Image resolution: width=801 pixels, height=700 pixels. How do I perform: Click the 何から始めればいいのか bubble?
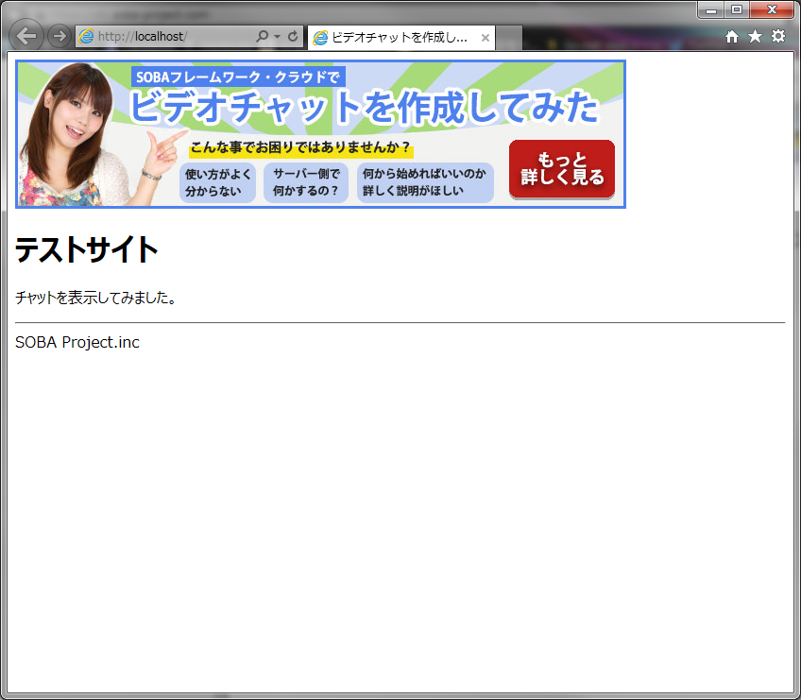pyautogui.click(x=425, y=182)
